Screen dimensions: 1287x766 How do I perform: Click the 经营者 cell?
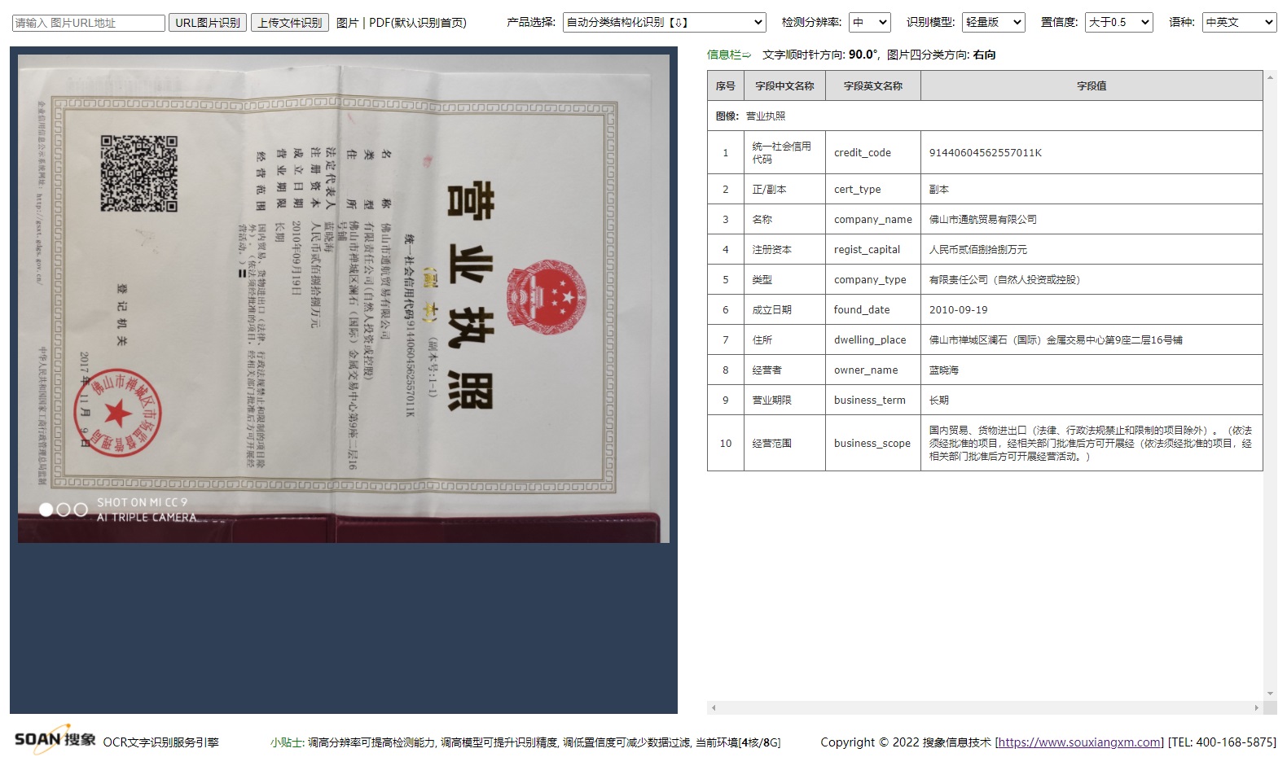[784, 370]
